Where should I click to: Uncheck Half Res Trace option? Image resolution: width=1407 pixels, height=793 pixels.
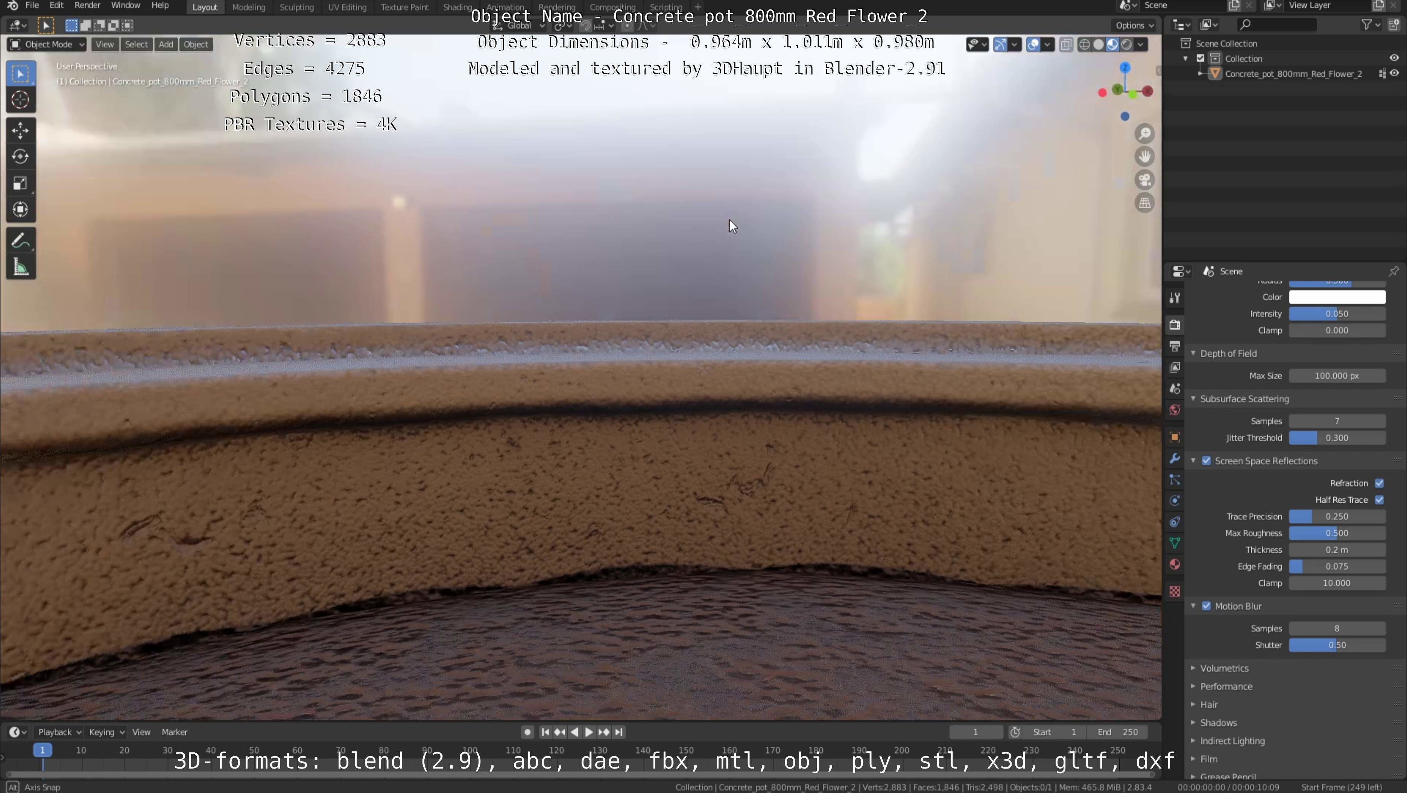(x=1379, y=500)
